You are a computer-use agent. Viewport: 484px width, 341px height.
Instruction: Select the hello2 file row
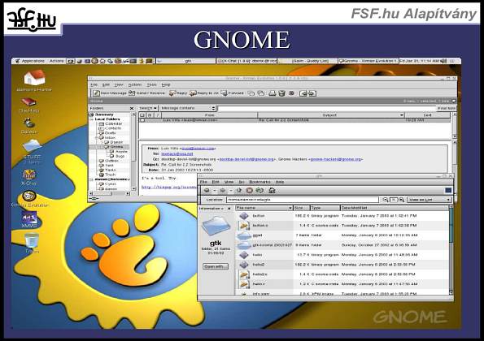342,265
